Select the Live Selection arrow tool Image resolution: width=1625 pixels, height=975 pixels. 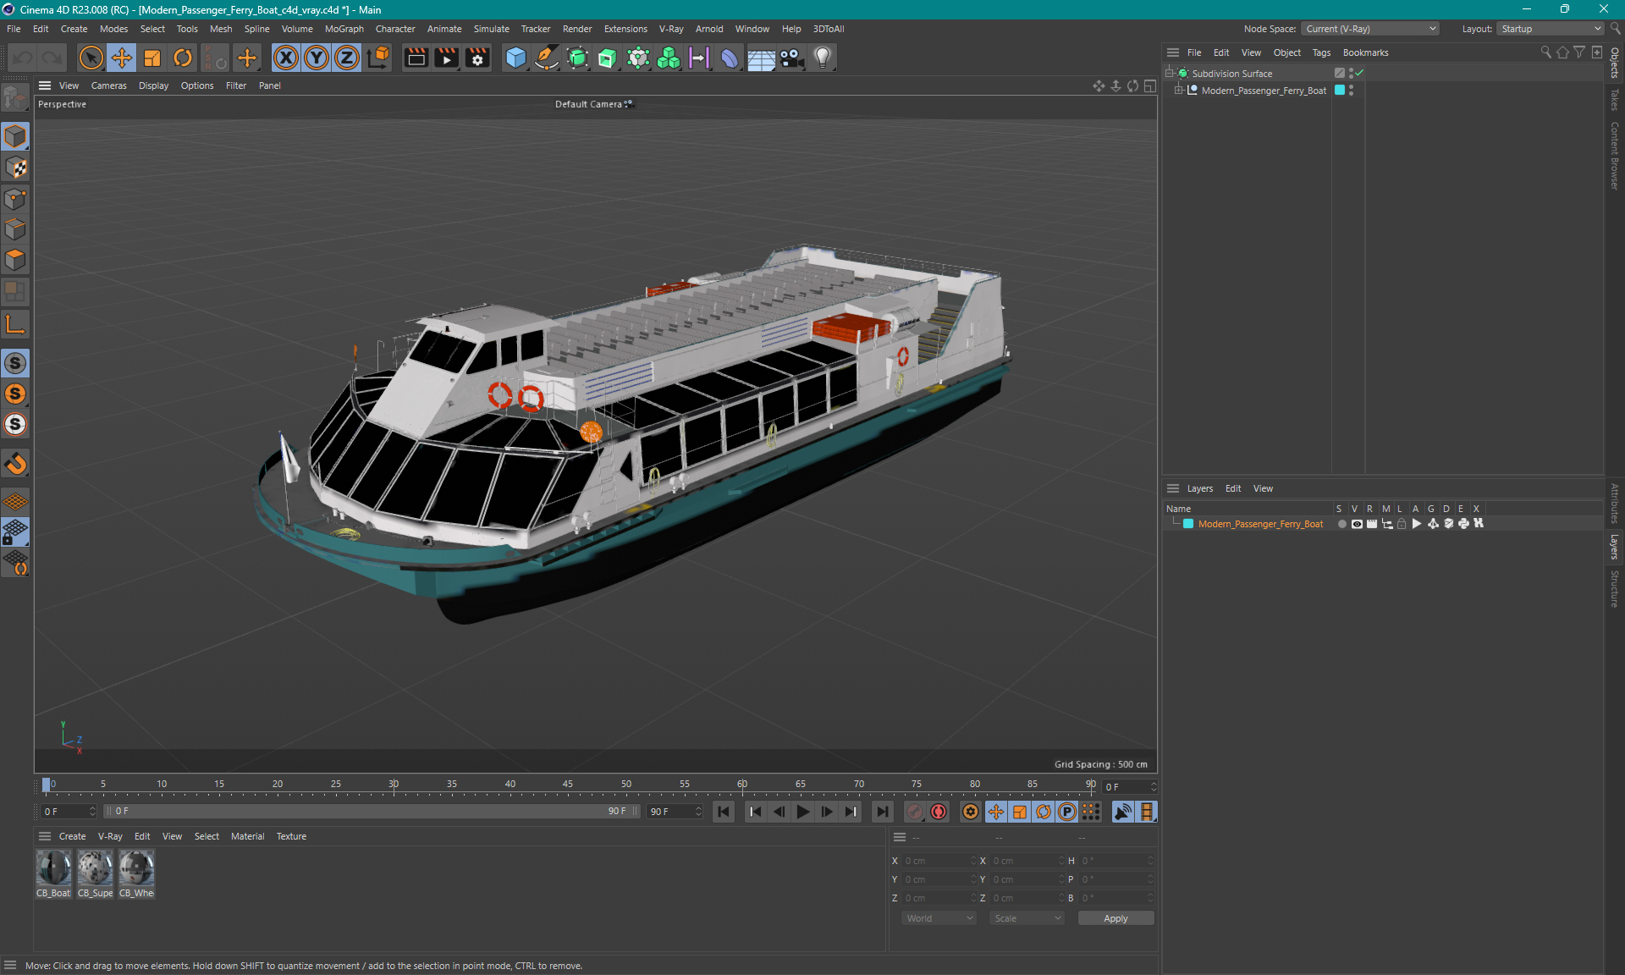91,58
